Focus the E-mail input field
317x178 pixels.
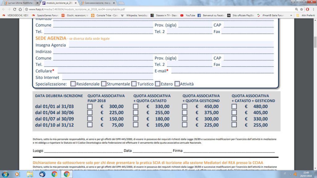(x=223, y=70)
